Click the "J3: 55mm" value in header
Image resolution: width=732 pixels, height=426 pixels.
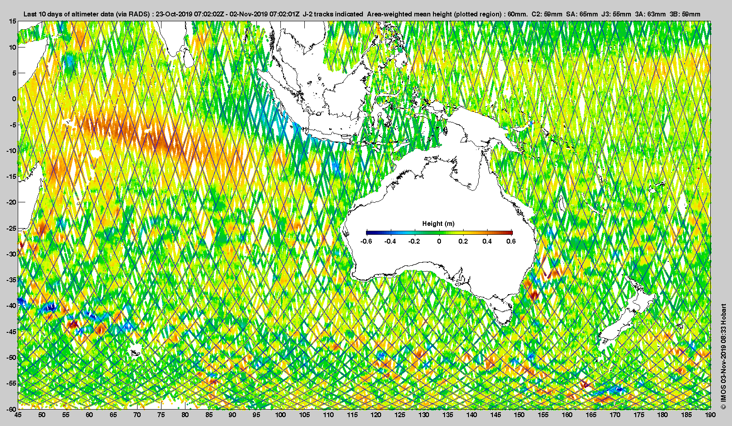point(616,14)
